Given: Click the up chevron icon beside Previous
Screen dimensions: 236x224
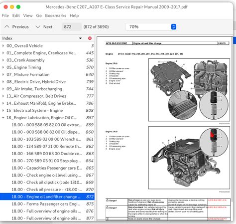Looking at the screenshot, I should point(7,26).
